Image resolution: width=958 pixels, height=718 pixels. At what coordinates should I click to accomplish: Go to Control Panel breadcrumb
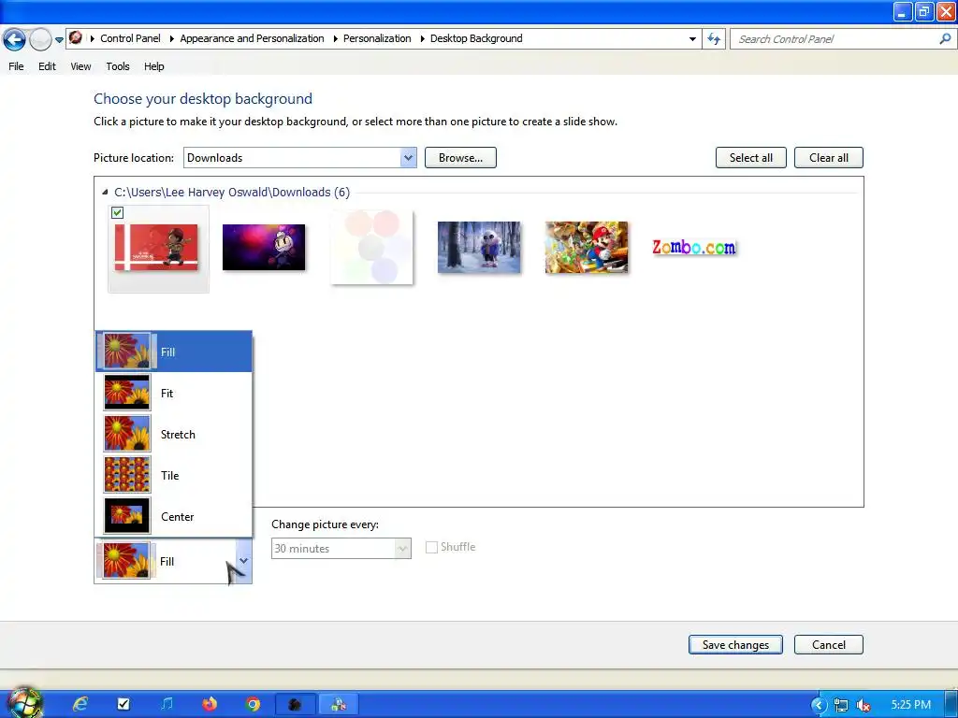[x=130, y=38]
